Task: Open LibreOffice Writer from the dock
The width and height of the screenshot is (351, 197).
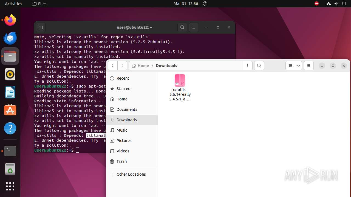Action: coord(10,92)
